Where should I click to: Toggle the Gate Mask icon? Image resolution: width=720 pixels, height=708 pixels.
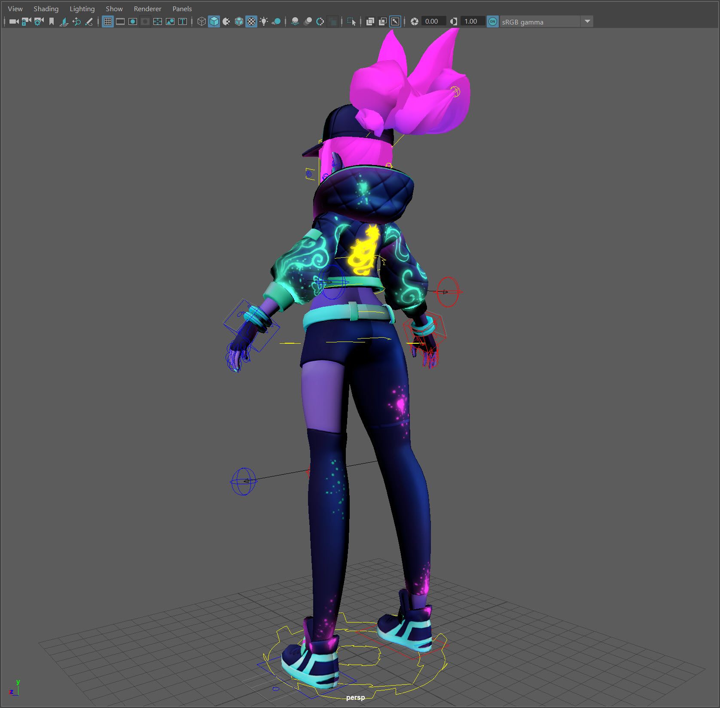(x=145, y=21)
